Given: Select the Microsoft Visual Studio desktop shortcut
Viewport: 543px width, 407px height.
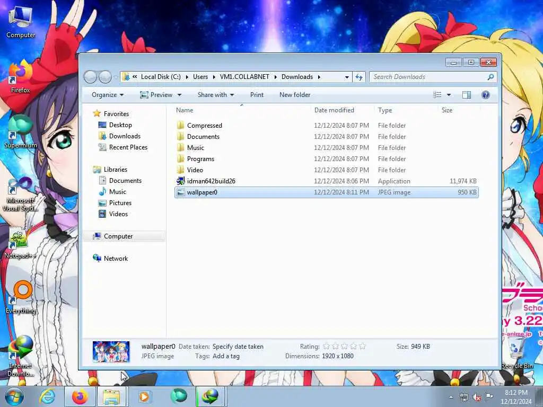Looking at the screenshot, I should pyautogui.click(x=21, y=194).
